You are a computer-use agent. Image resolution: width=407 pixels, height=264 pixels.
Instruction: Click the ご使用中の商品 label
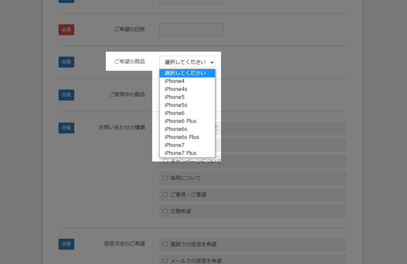tap(127, 94)
